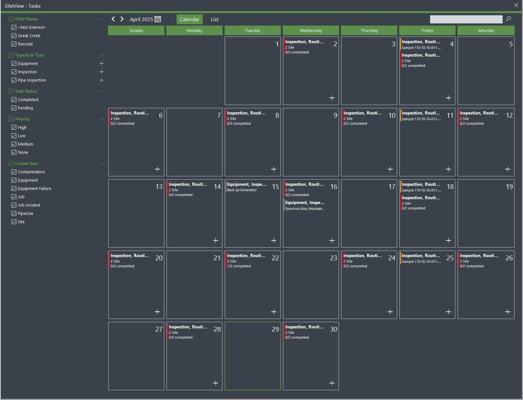523x400 pixels.
Task: Collapse the Field Name section
Action: (x=101, y=19)
